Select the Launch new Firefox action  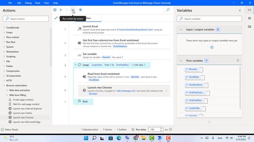tap(23, 113)
